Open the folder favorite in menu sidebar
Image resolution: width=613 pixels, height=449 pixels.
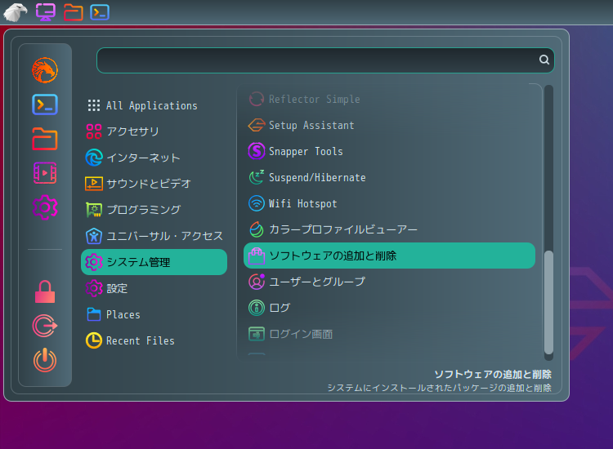pyautogui.click(x=45, y=139)
